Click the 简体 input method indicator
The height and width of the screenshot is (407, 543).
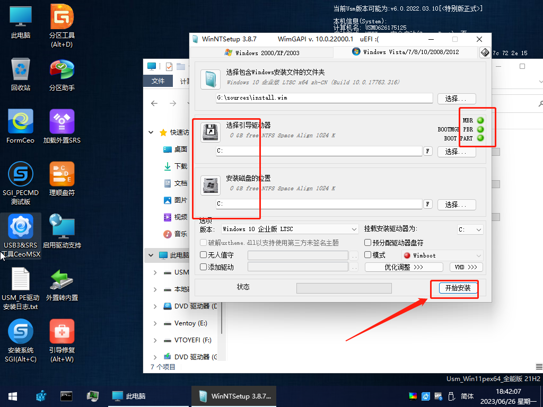click(x=467, y=396)
